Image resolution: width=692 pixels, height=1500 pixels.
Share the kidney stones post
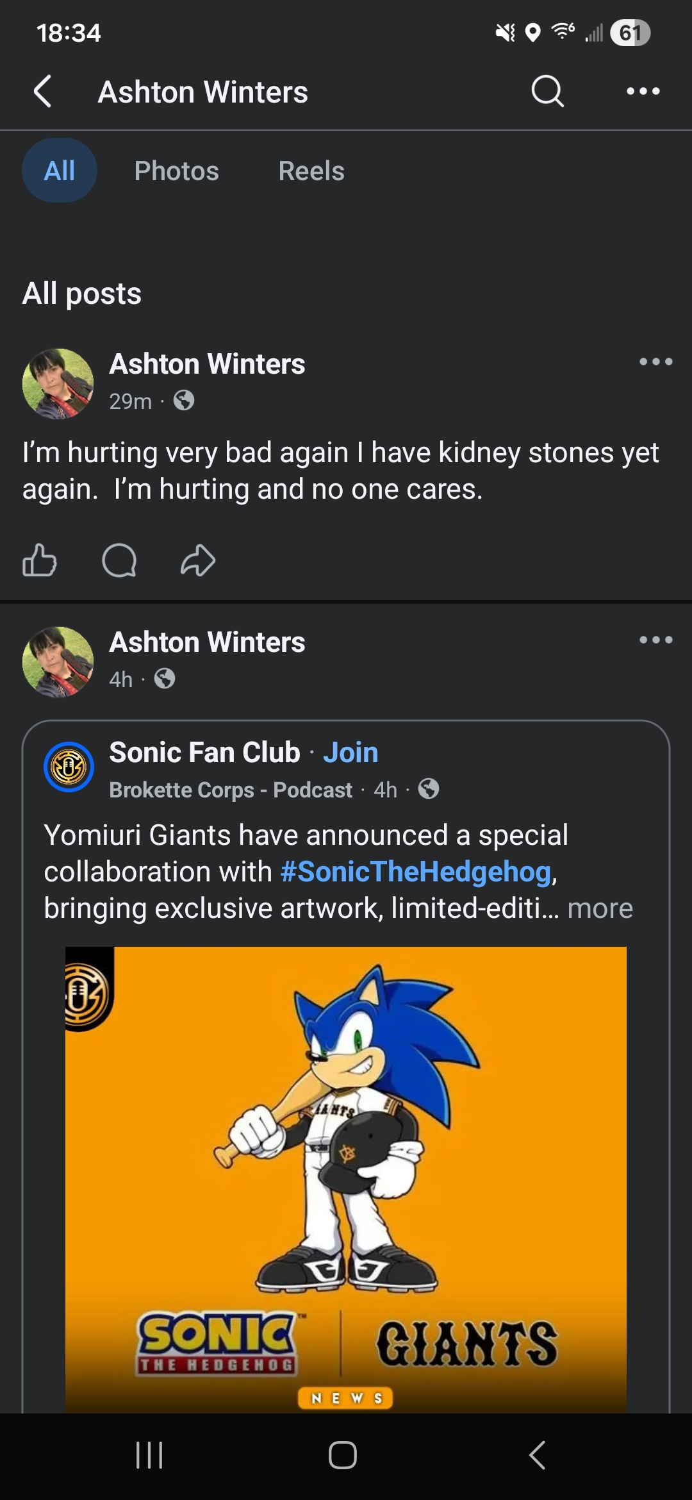[198, 560]
